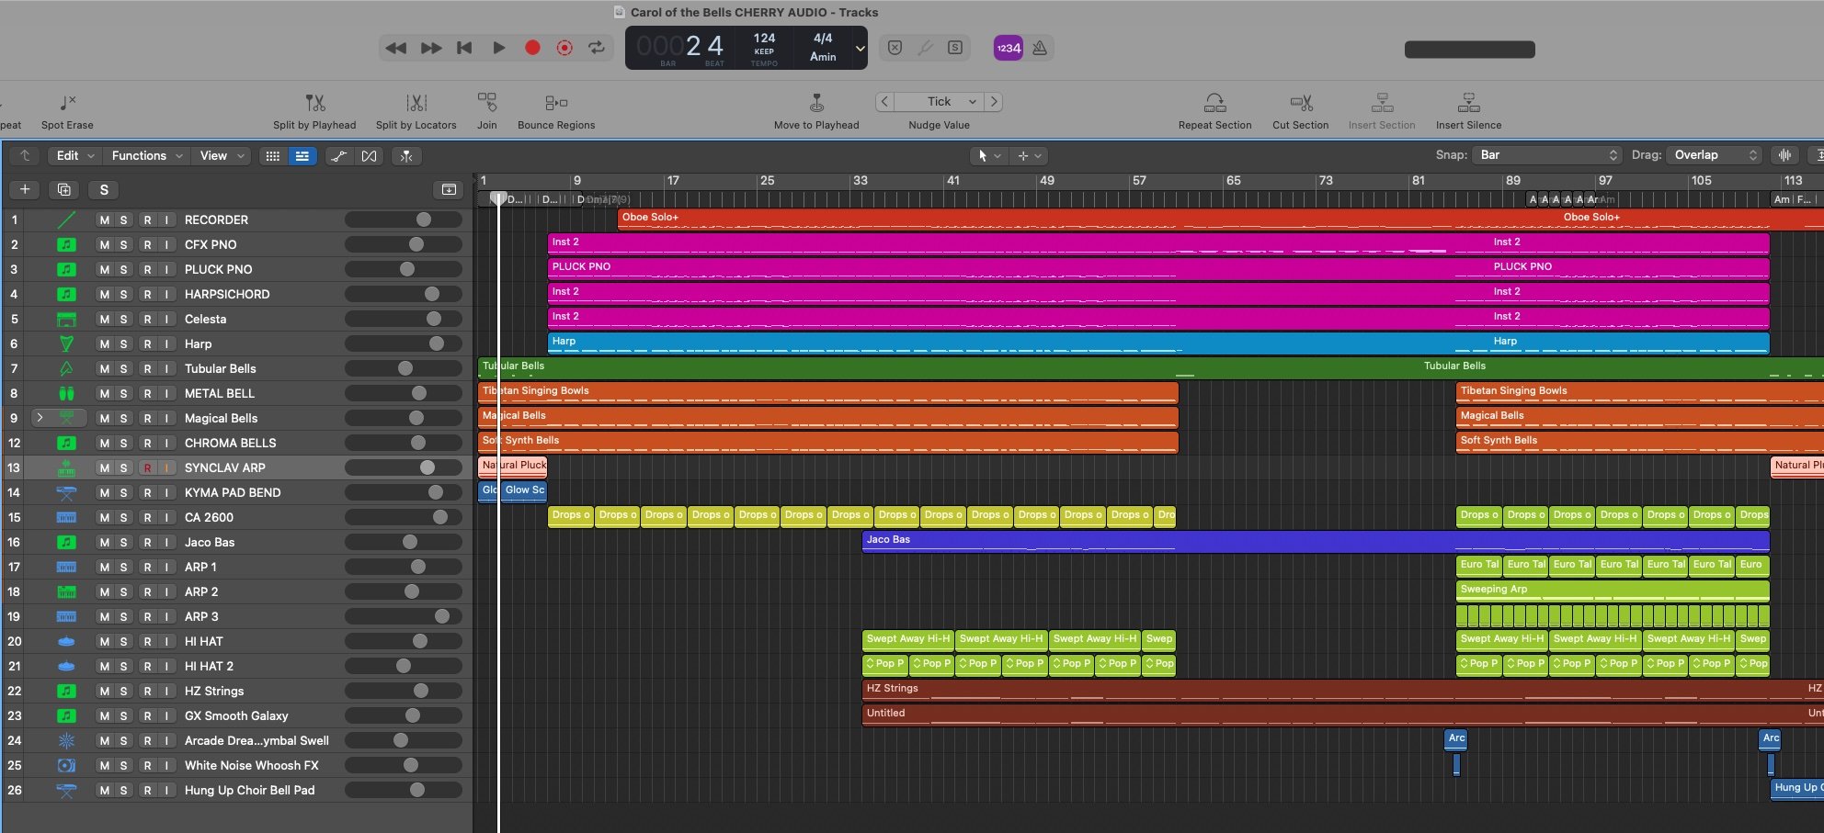The height and width of the screenshot is (833, 1824).
Task: Click the Repeat Section icon
Action: [x=1214, y=103]
